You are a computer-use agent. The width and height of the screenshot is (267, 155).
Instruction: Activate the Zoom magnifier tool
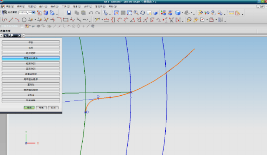136,13
